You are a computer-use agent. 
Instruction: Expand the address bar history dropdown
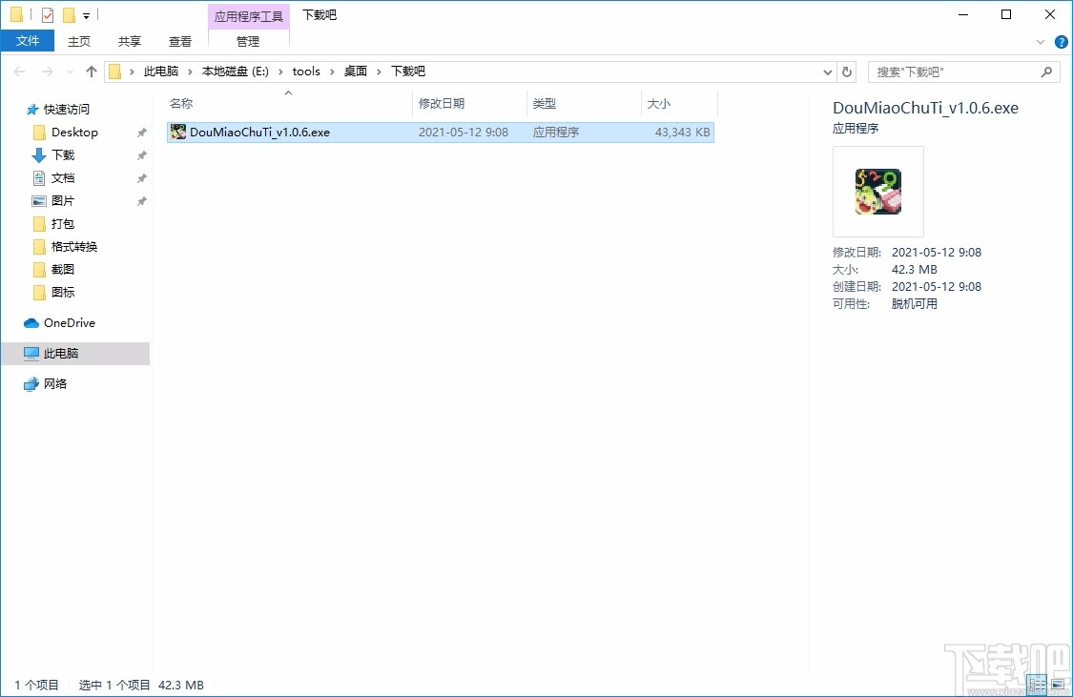coord(828,71)
